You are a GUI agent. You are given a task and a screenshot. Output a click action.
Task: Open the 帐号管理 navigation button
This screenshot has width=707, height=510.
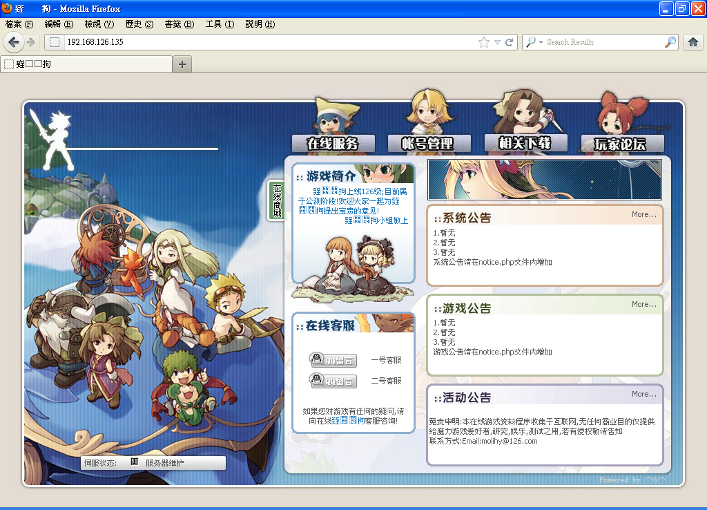(429, 144)
